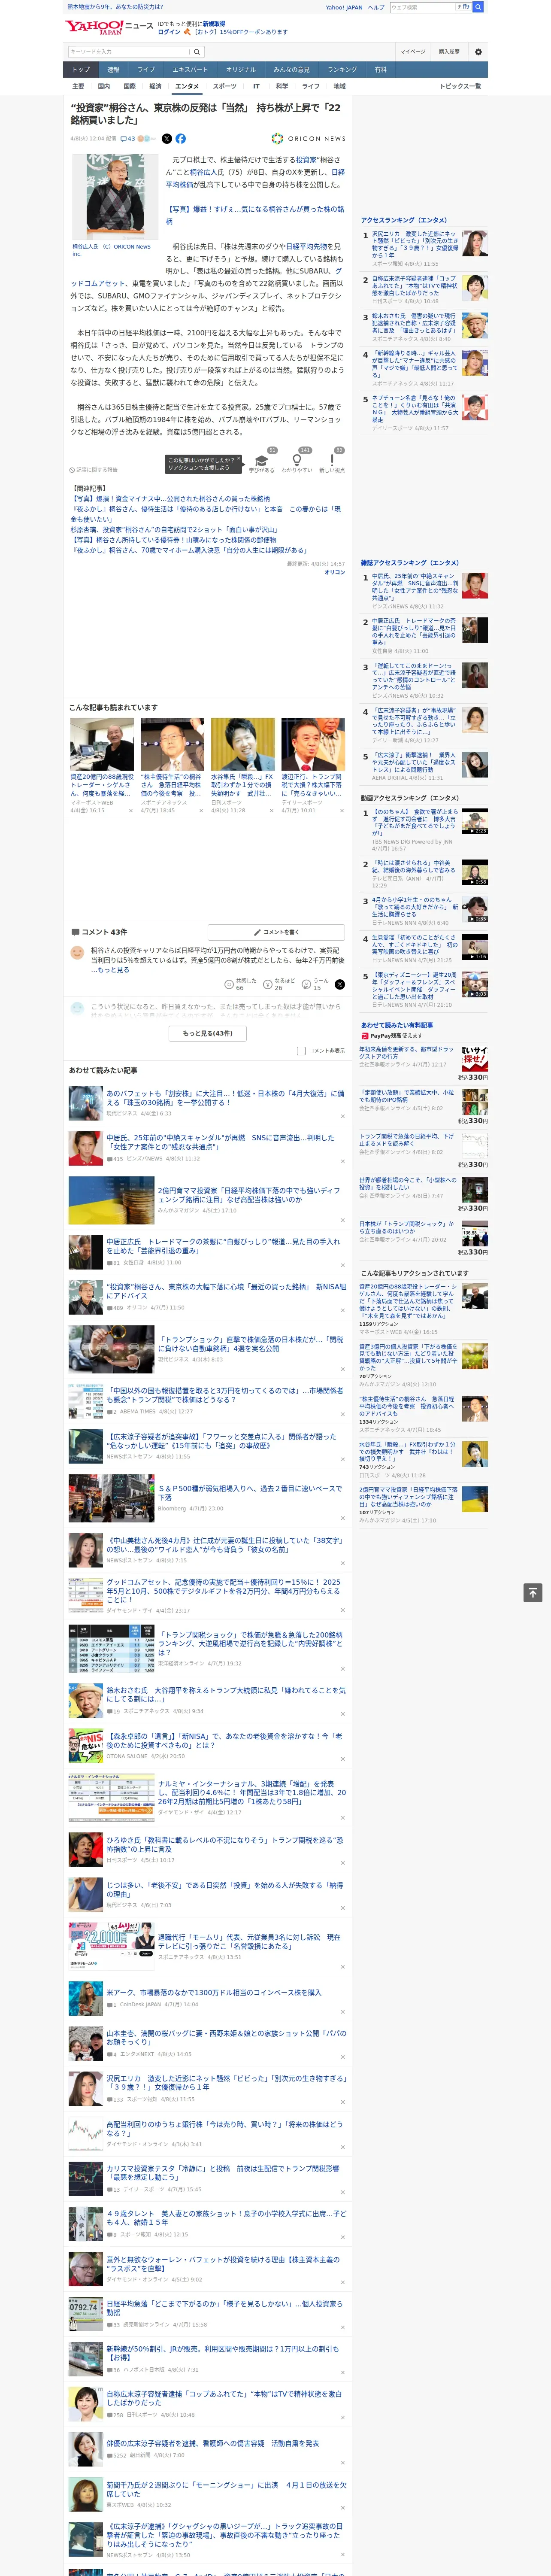Select the エキスパート tab
Image resolution: width=551 pixels, height=2576 pixels.
[190, 70]
